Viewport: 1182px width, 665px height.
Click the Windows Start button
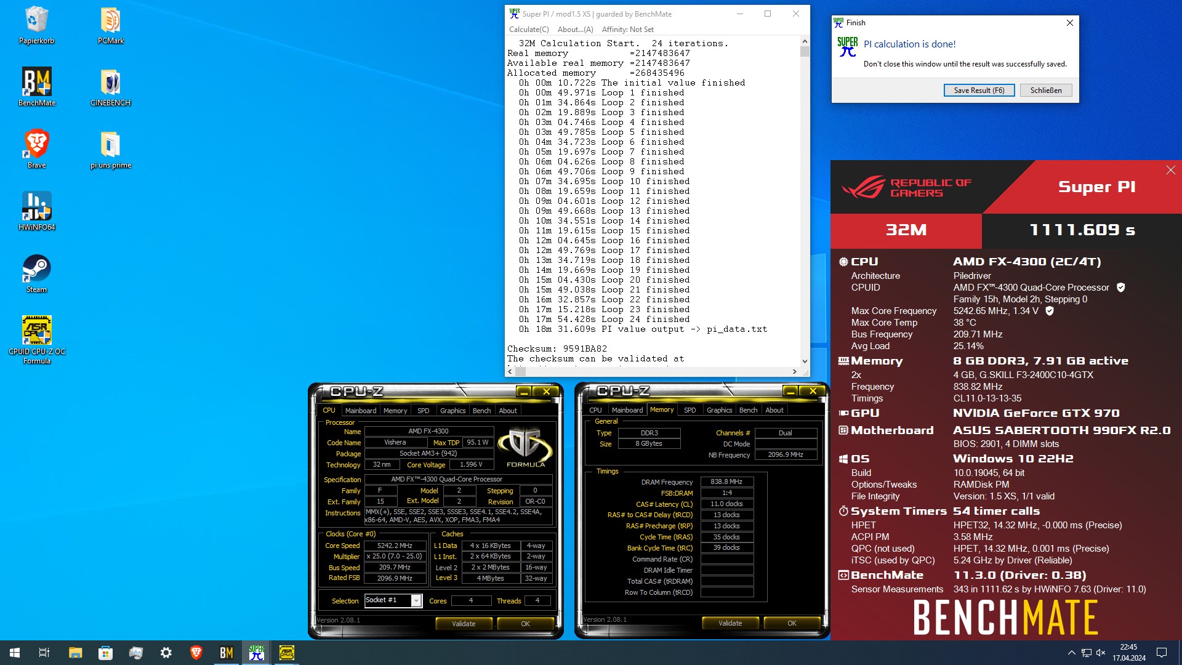[15, 653]
